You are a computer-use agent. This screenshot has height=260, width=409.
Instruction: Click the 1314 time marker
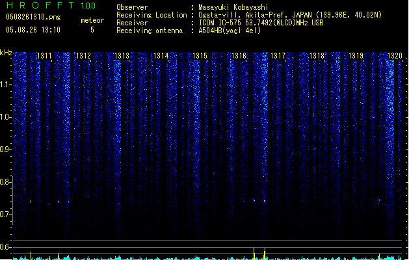pyautogui.click(x=161, y=56)
